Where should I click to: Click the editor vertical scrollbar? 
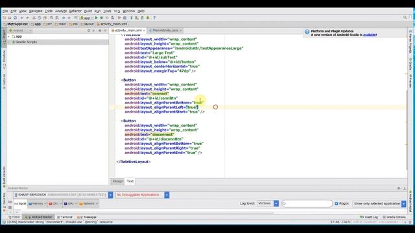[407, 129]
